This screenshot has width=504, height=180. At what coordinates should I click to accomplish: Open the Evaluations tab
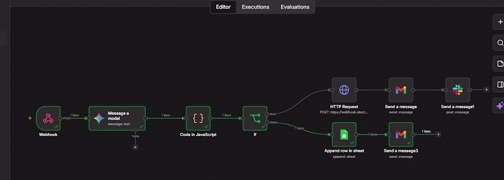[295, 7]
